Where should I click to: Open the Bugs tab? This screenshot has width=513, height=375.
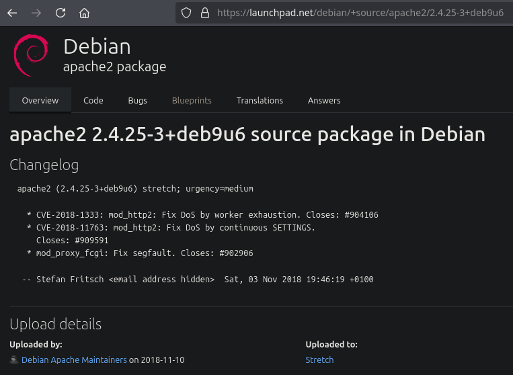(x=137, y=100)
